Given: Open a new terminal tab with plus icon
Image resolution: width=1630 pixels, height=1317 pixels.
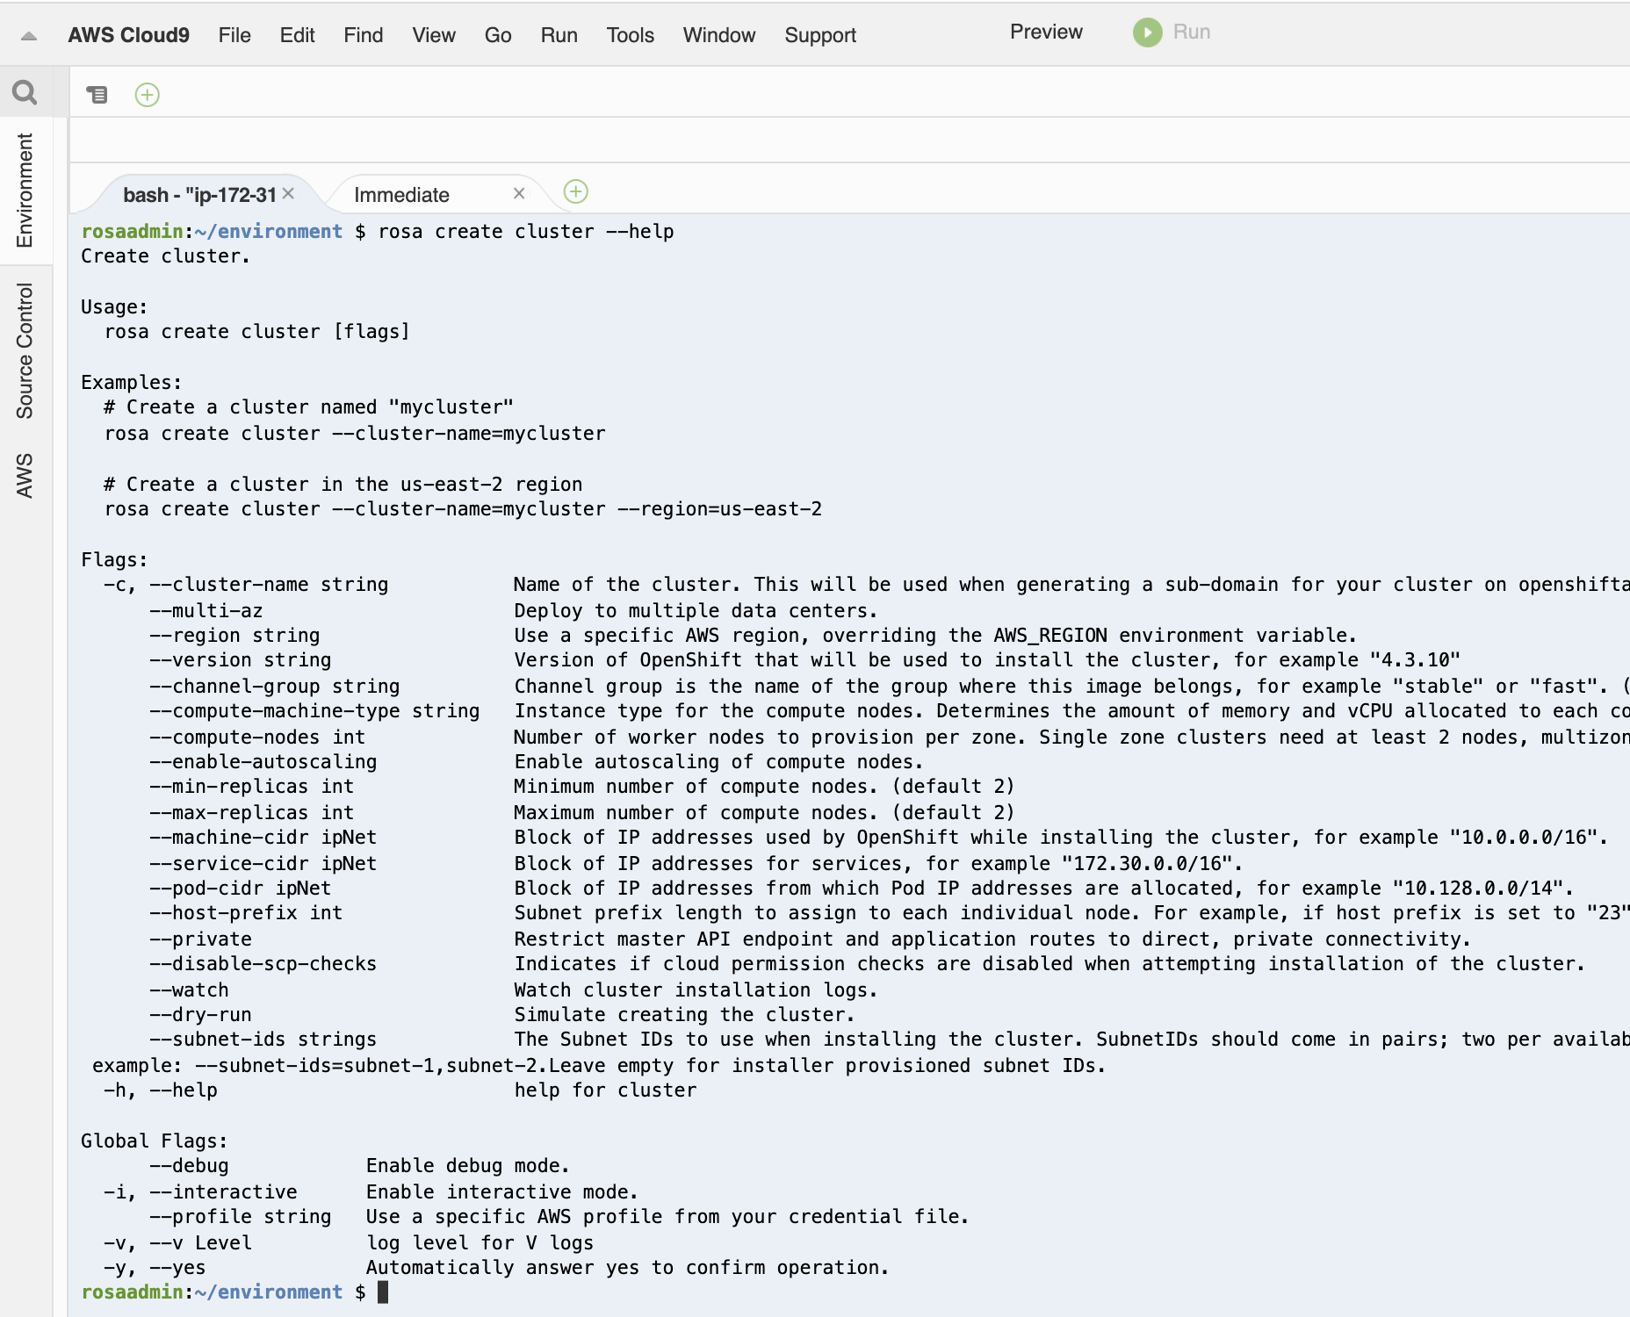Looking at the screenshot, I should [x=576, y=191].
